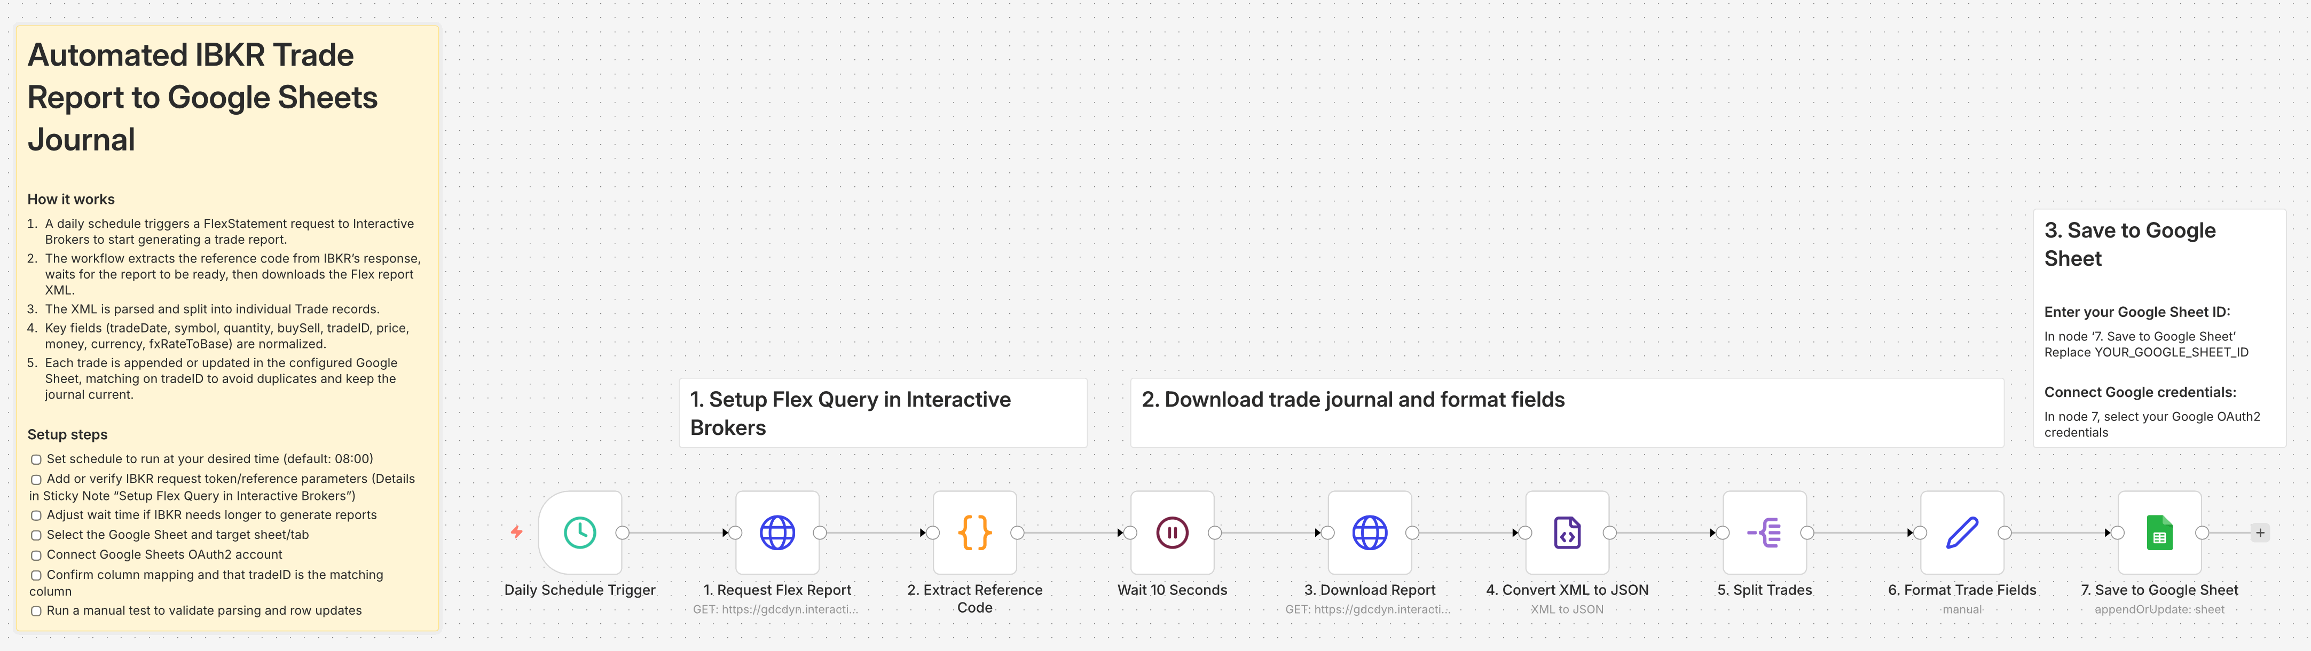Select the 4. Convert XML to JSON node
Screen dimensions: 2311x651
tap(1566, 533)
